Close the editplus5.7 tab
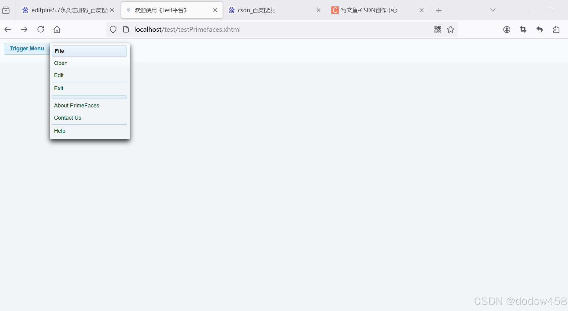This screenshot has height=311, width=568. (112, 10)
